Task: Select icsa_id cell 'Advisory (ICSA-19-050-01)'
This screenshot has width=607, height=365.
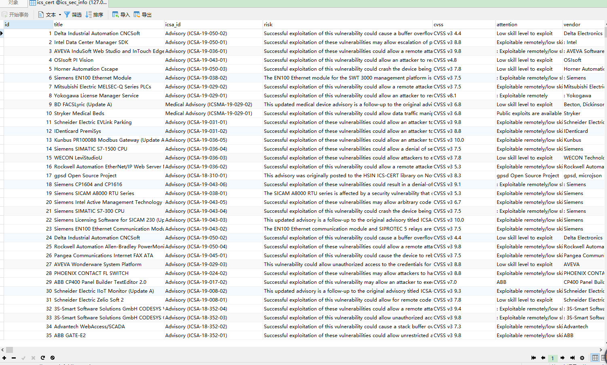Action: point(213,42)
